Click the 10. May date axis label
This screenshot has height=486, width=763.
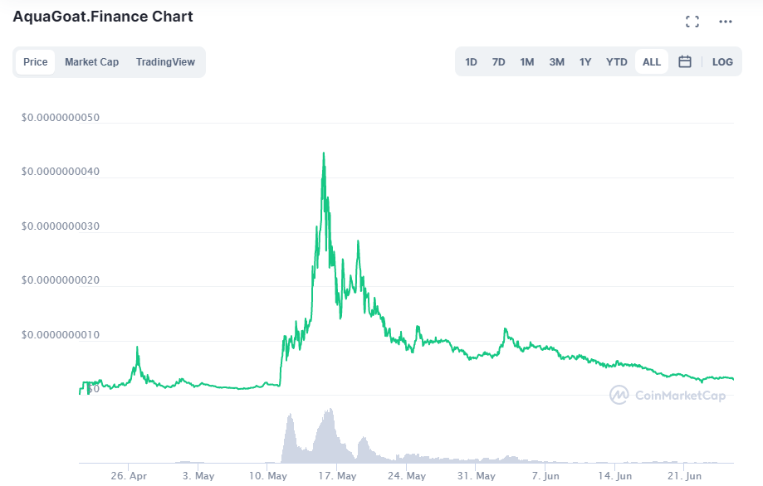267,476
